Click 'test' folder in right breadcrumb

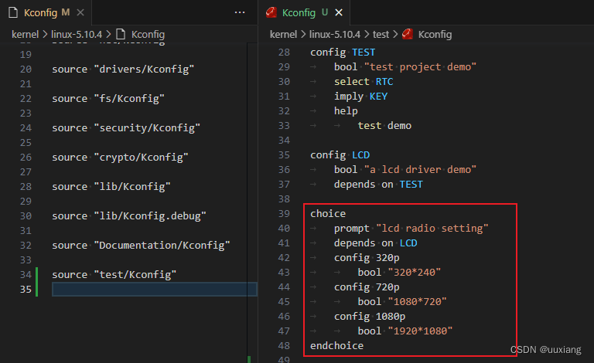[x=381, y=35]
